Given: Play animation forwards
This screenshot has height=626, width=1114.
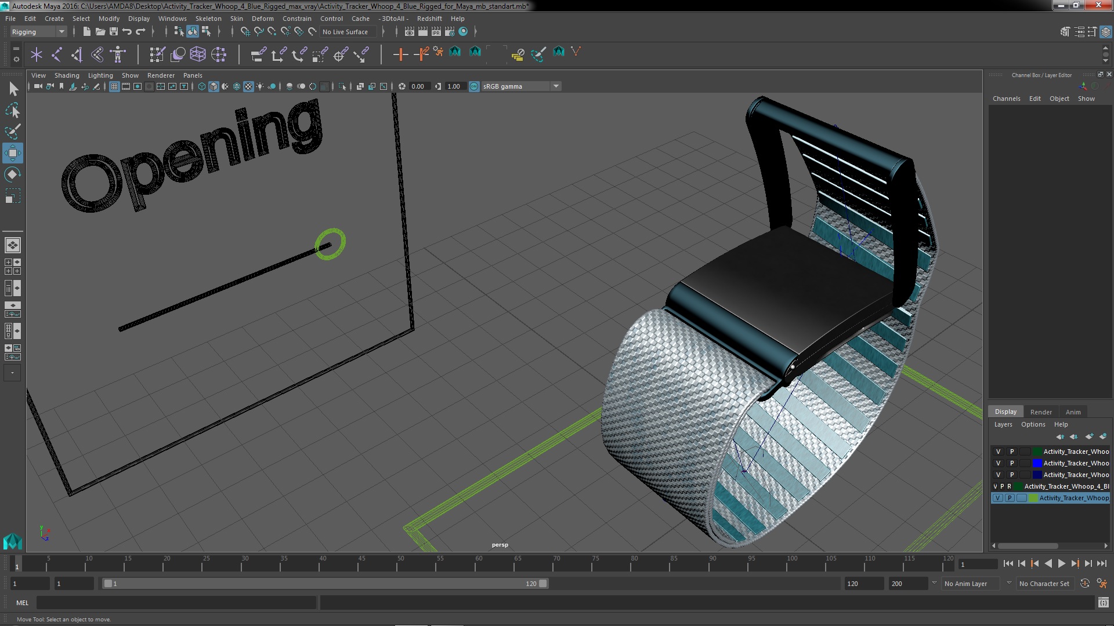Looking at the screenshot, I should pyautogui.click(x=1061, y=563).
